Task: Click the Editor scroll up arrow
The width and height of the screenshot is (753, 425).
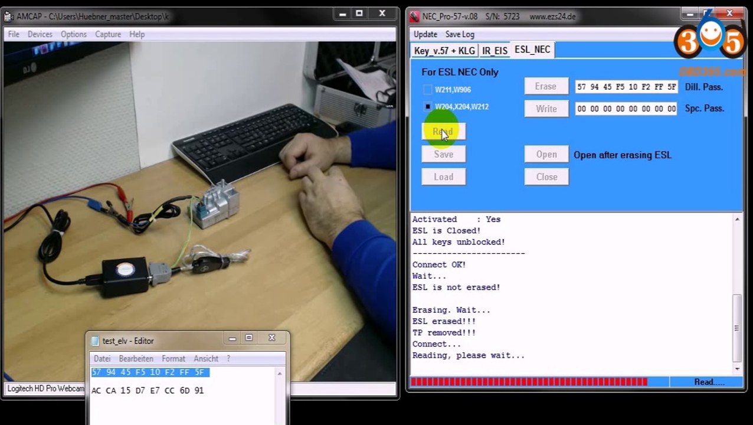Action: pos(280,373)
